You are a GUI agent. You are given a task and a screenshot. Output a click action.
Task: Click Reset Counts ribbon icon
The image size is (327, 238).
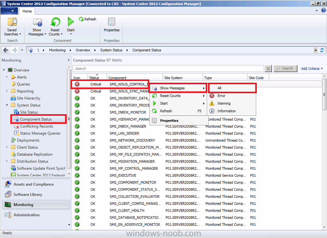tap(55, 22)
